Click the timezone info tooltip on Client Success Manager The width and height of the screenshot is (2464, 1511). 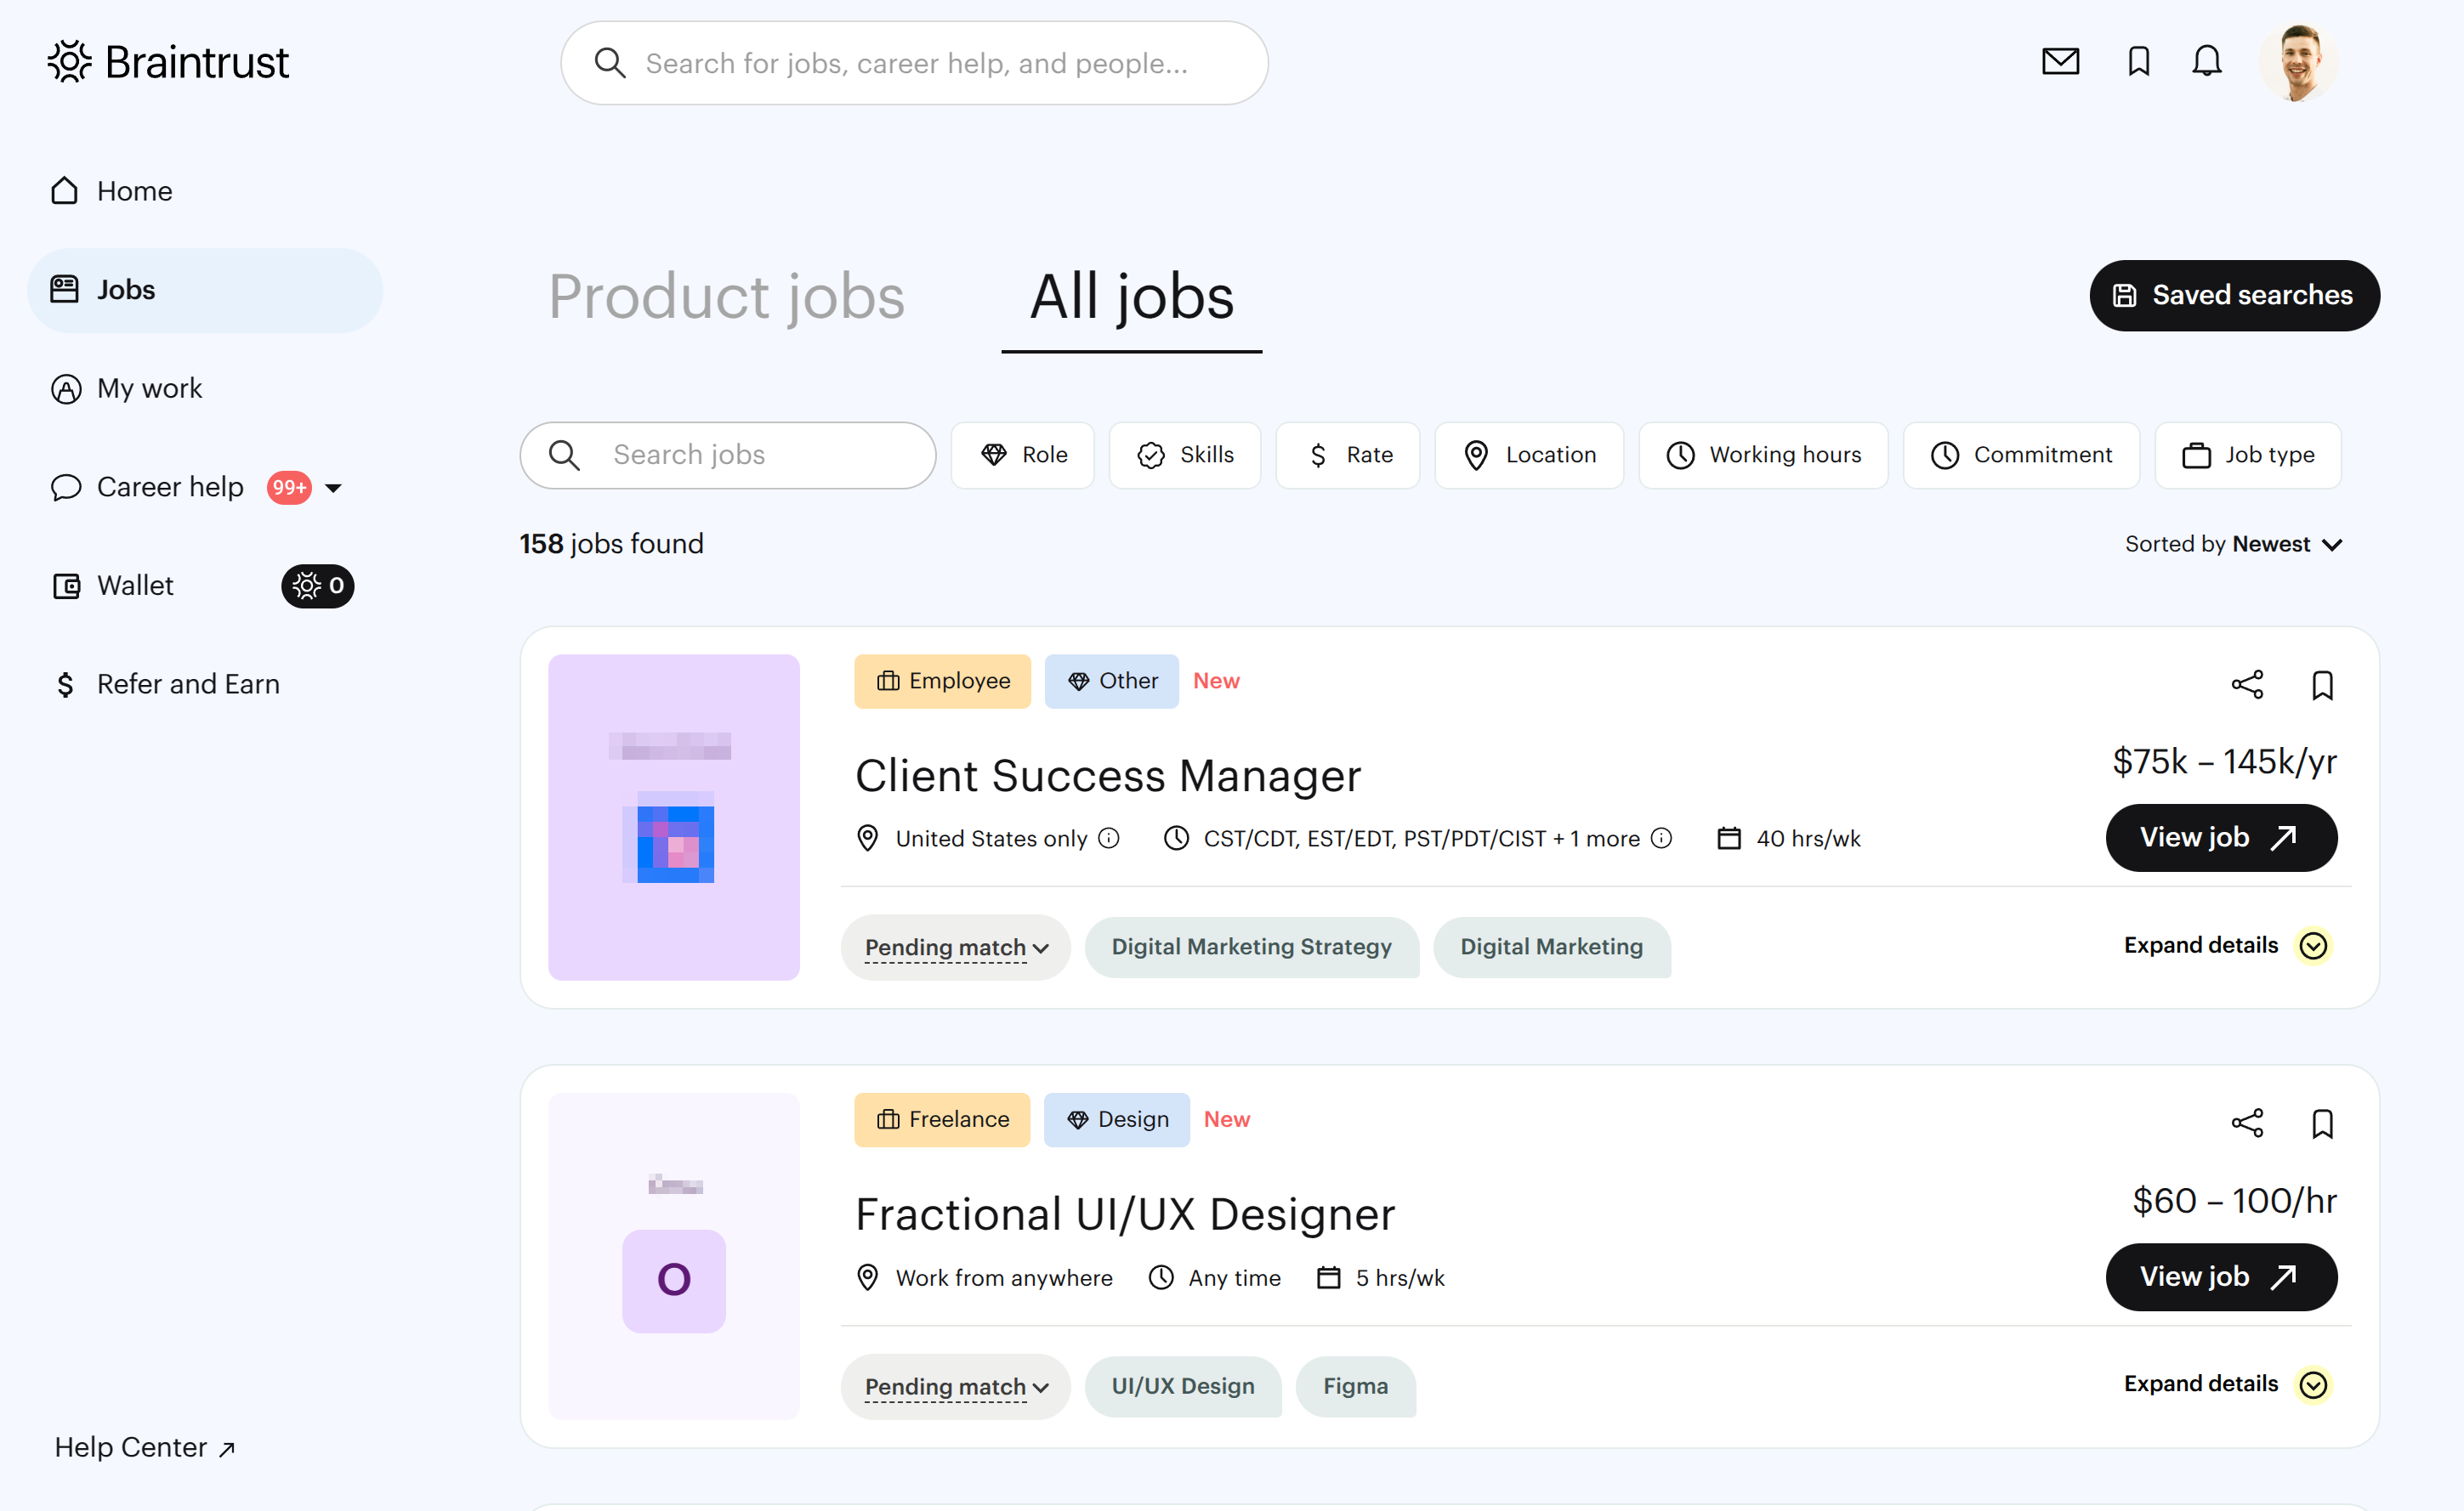1662,839
